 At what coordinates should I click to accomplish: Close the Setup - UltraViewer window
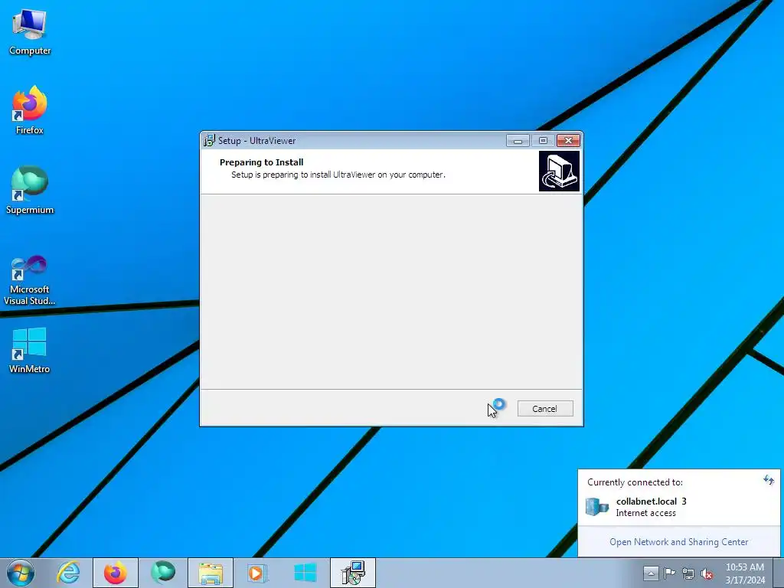click(569, 141)
